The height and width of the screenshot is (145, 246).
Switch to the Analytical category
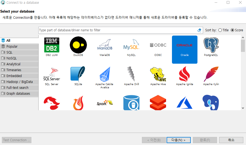[19, 64]
